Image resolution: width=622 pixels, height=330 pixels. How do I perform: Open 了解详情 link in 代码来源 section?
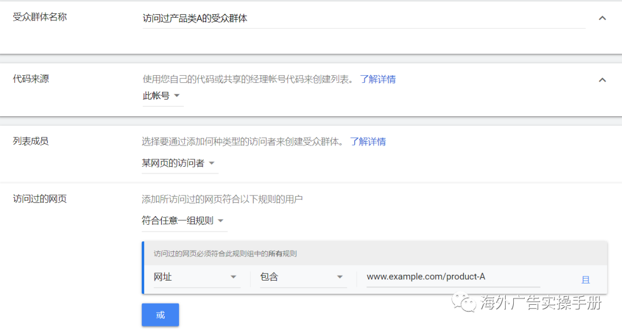pos(378,79)
